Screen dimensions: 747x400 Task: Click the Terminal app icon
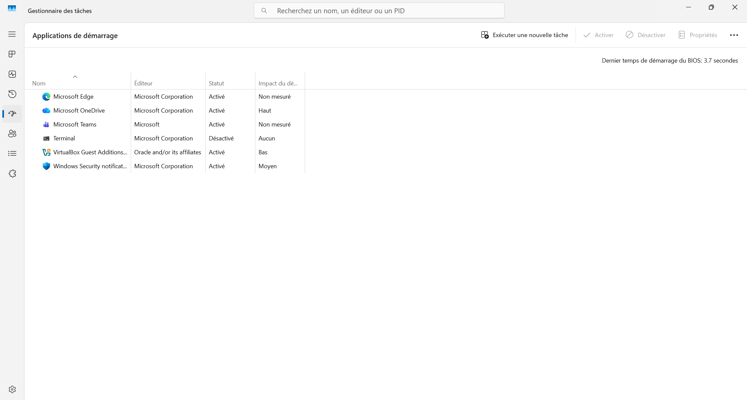[x=46, y=138]
